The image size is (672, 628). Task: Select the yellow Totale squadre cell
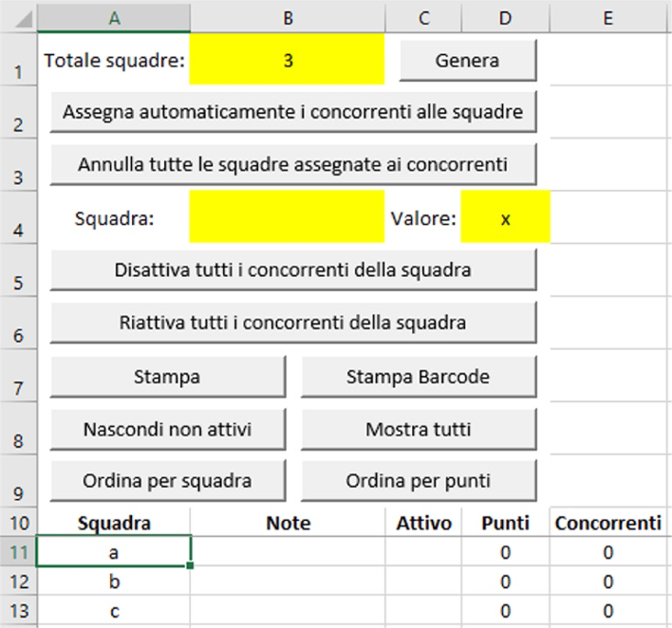click(288, 60)
